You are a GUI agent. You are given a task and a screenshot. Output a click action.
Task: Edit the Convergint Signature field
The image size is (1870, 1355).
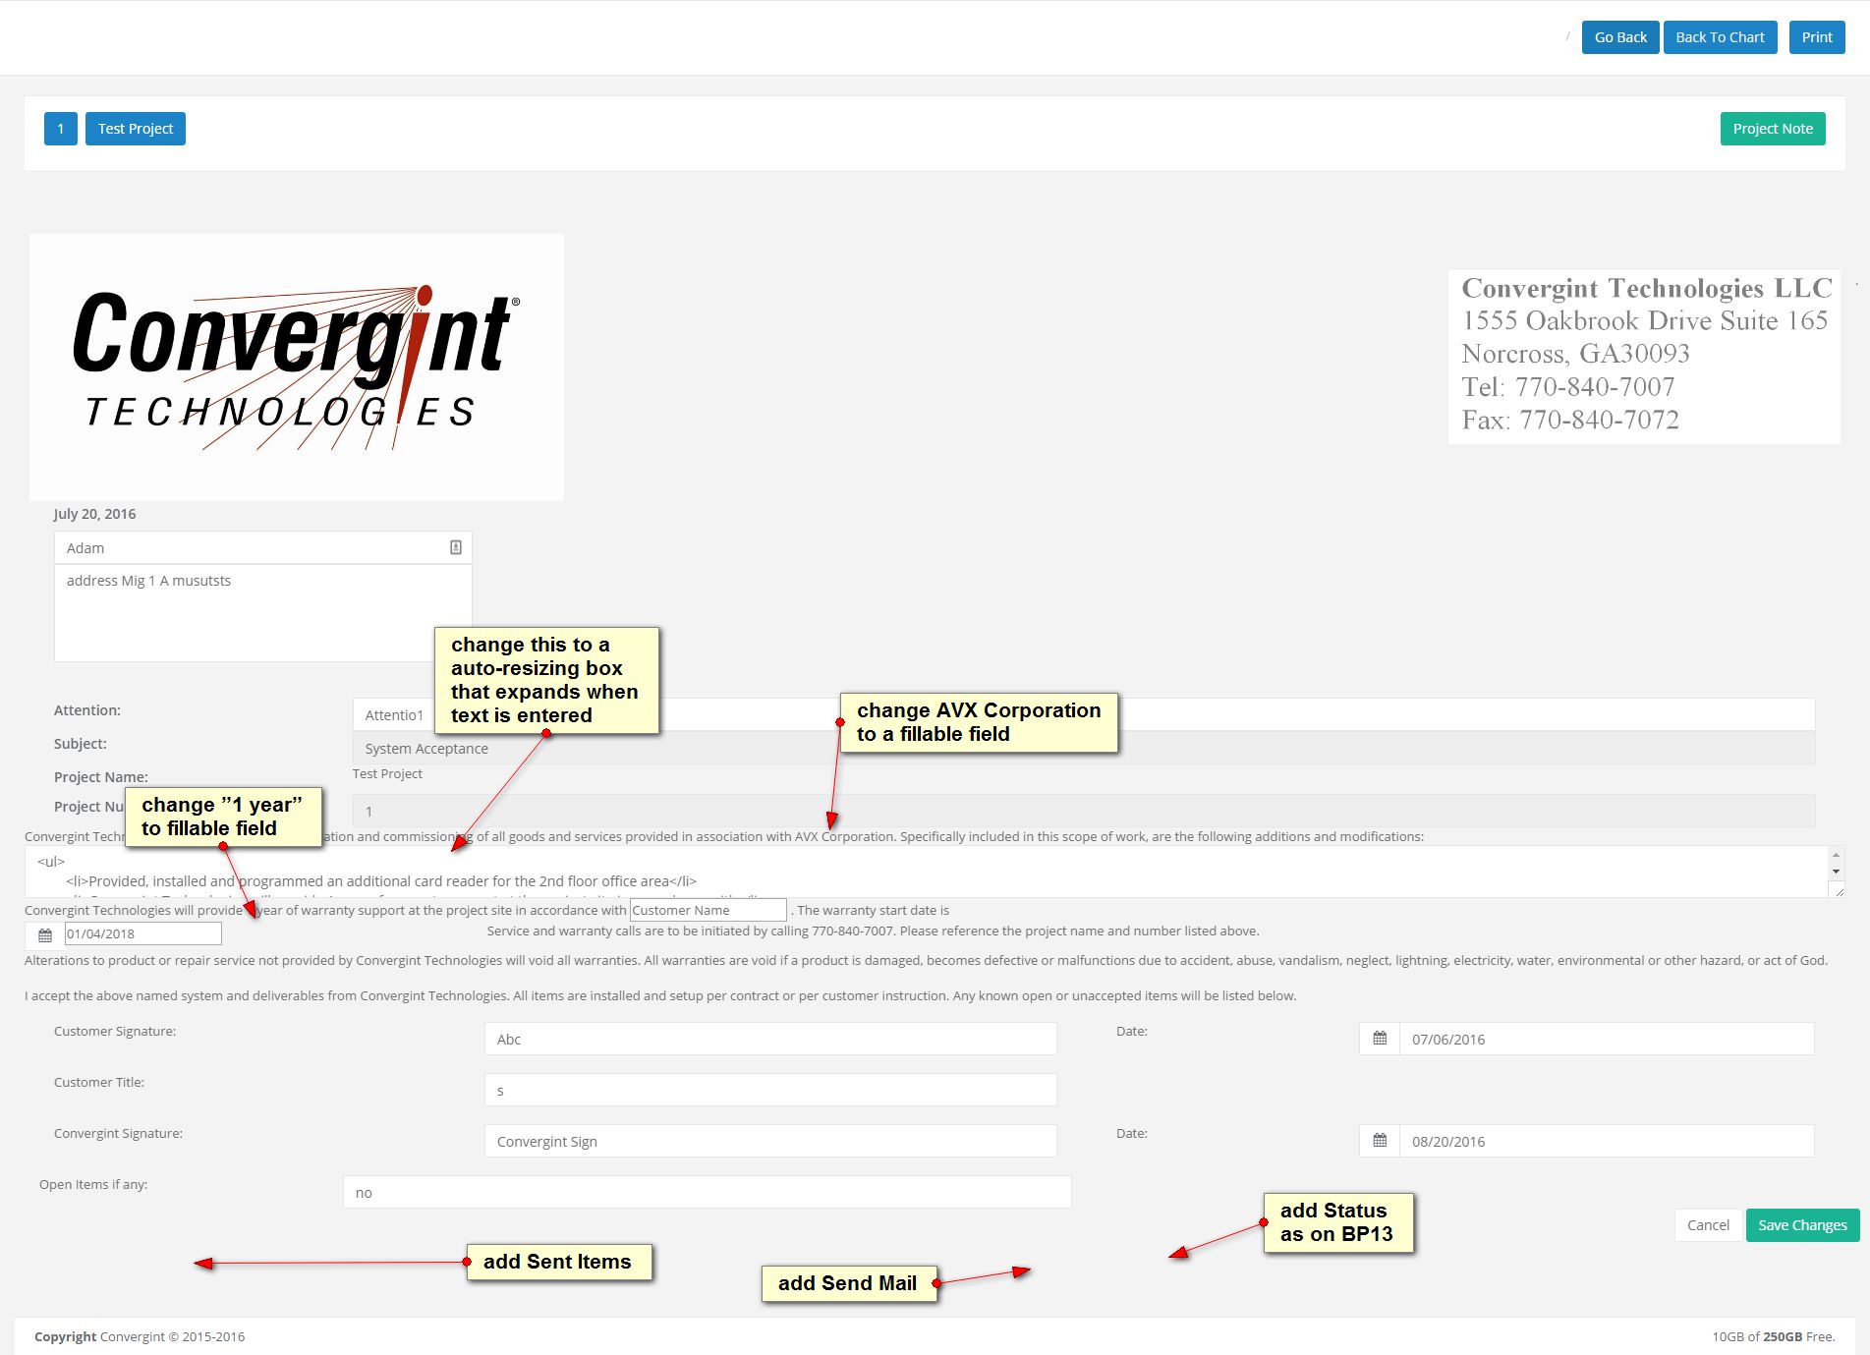[770, 1141]
